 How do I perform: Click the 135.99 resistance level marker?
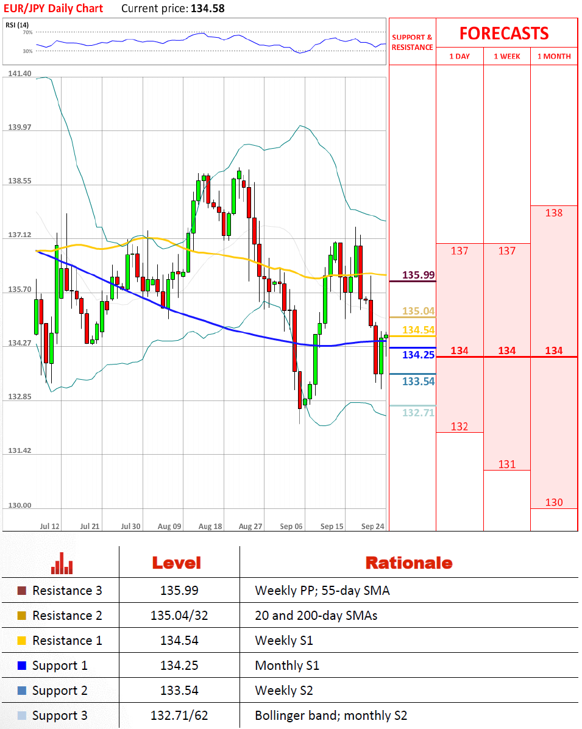[419, 275]
